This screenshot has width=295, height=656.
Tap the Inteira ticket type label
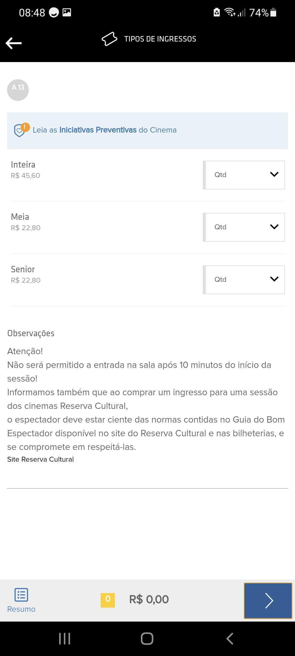coord(23,165)
